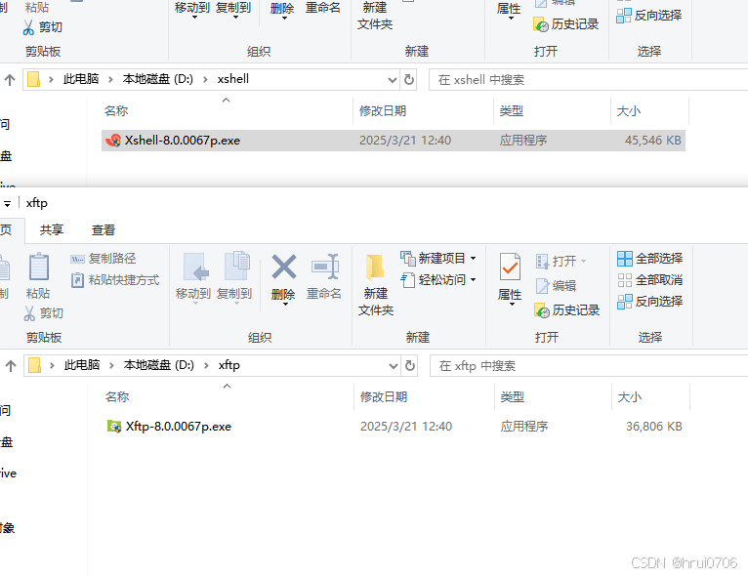Select Xshell-8.0.0067p.exe file
Viewport: 748px width, 576px height.
pyautogui.click(x=394, y=141)
